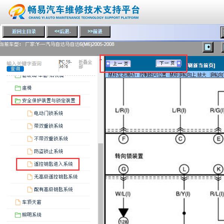Click connector circle F in the diagram

[124, 139]
